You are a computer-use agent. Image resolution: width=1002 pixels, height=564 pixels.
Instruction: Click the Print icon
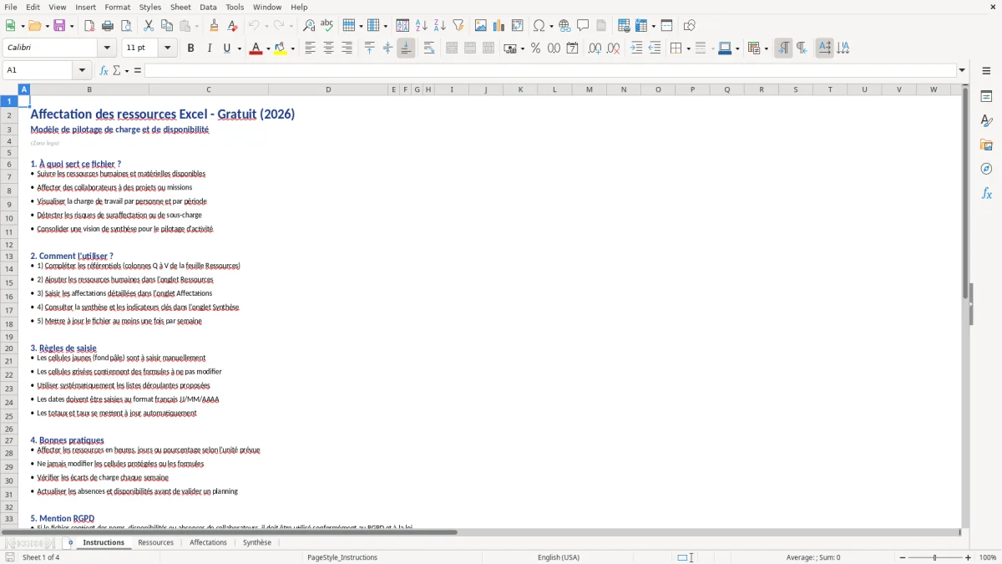(107, 26)
